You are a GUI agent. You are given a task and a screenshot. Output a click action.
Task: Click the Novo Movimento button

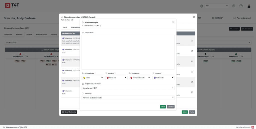(69, 112)
